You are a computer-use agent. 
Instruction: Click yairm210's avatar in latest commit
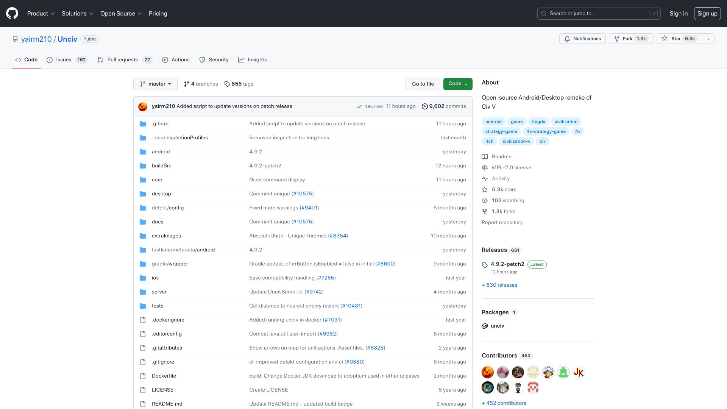143,106
